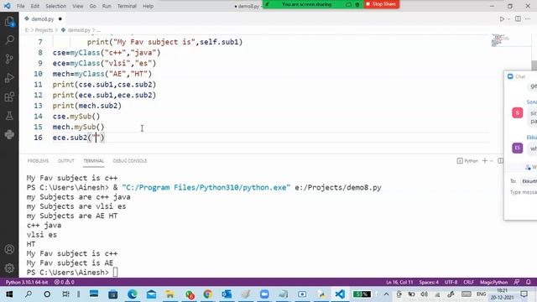Image resolution: width=537 pixels, height=302 pixels.
Task: Select MagicPython language mode
Action: (493, 282)
